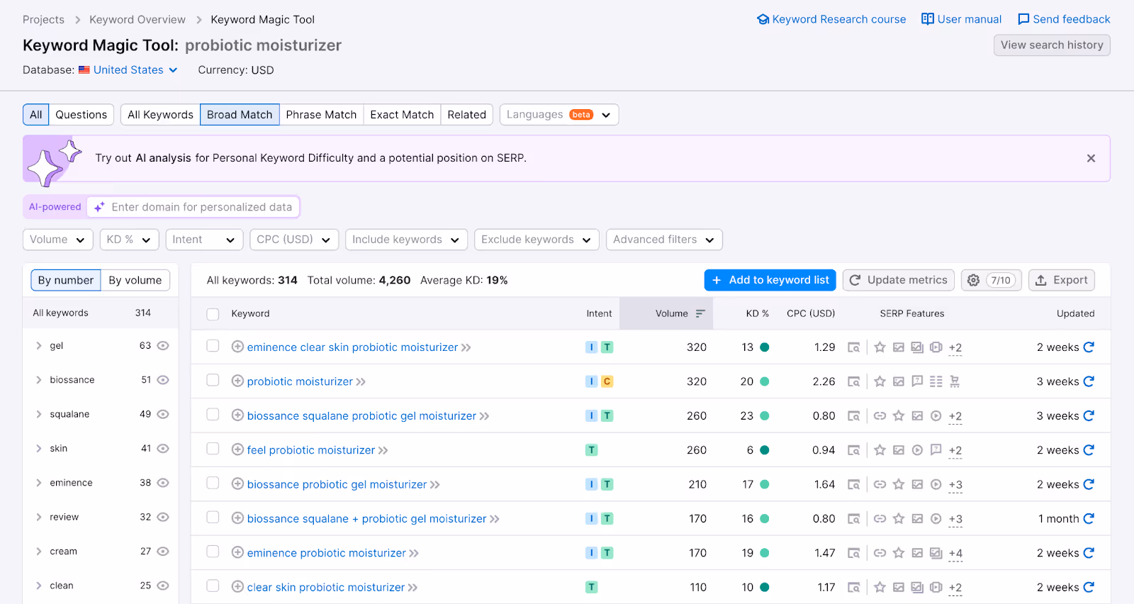Check eminence clear skin probiotic moisturizer row

coord(213,346)
